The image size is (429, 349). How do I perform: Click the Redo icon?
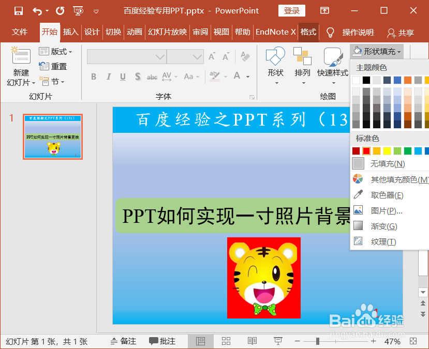(x=60, y=11)
